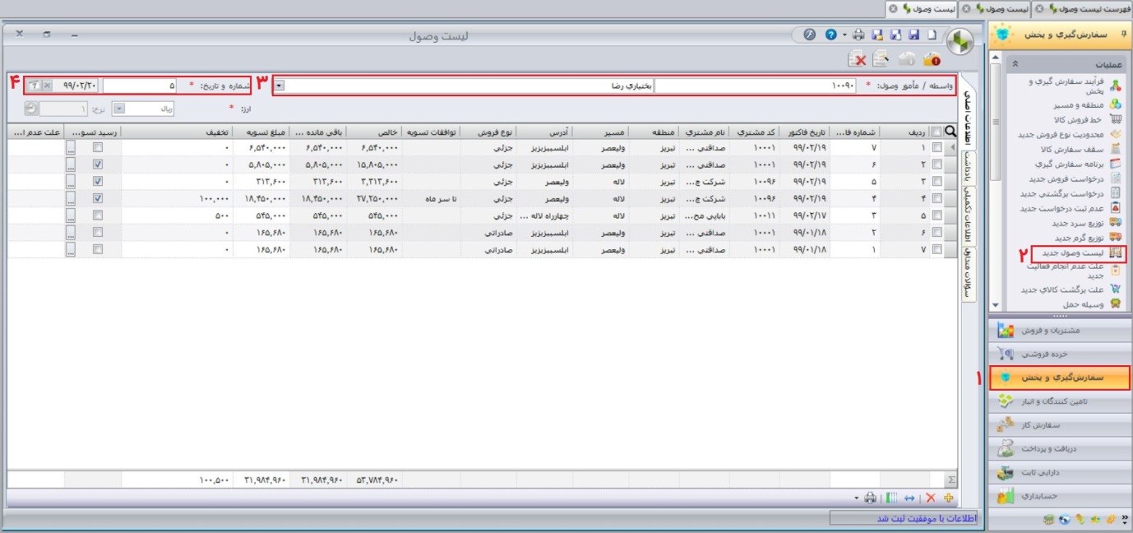Viewport: 1133px width, 533px height.
Task: Click the red X delete row icon
Action: (x=931, y=498)
